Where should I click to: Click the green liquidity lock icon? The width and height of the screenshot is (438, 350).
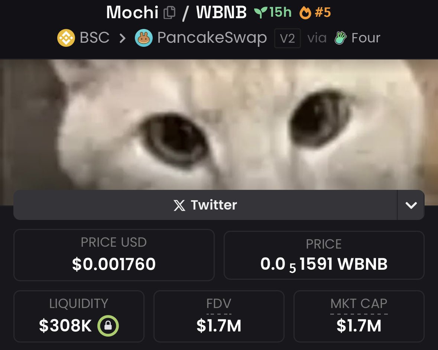(x=108, y=326)
